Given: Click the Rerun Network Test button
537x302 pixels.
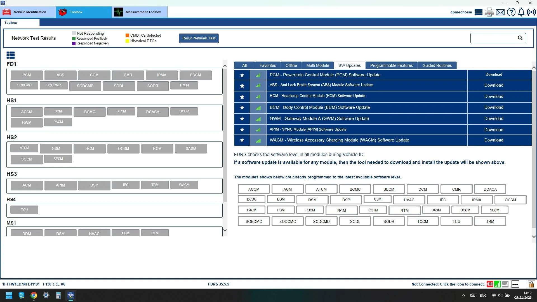Looking at the screenshot, I should [x=199, y=38].
